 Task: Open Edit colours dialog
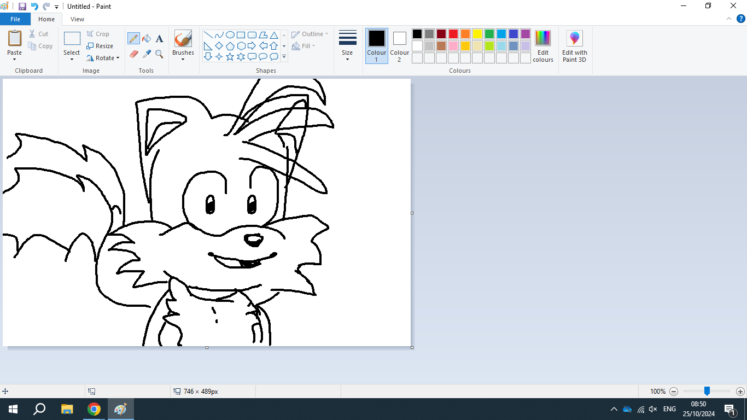point(543,46)
